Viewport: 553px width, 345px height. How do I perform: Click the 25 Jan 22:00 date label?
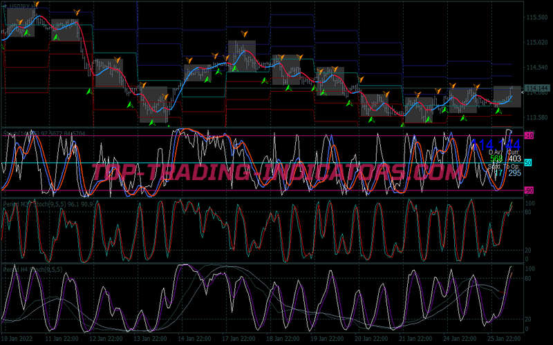point(504,339)
